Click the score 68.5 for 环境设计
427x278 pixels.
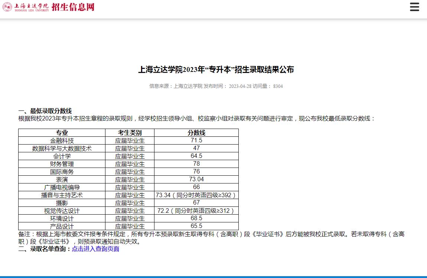196,218
